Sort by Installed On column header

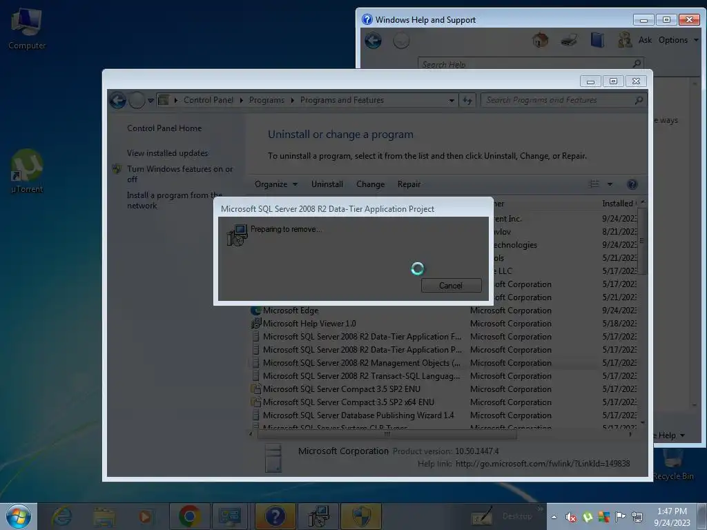(618, 204)
